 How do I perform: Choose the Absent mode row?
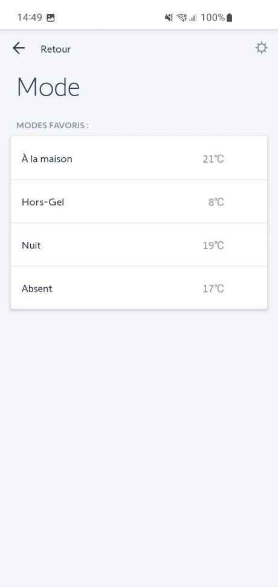pyautogui.click(x=139, y=288)
